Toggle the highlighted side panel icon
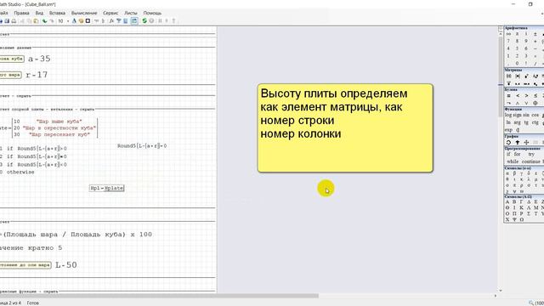The image size is (544, 306). click(134, 20)
